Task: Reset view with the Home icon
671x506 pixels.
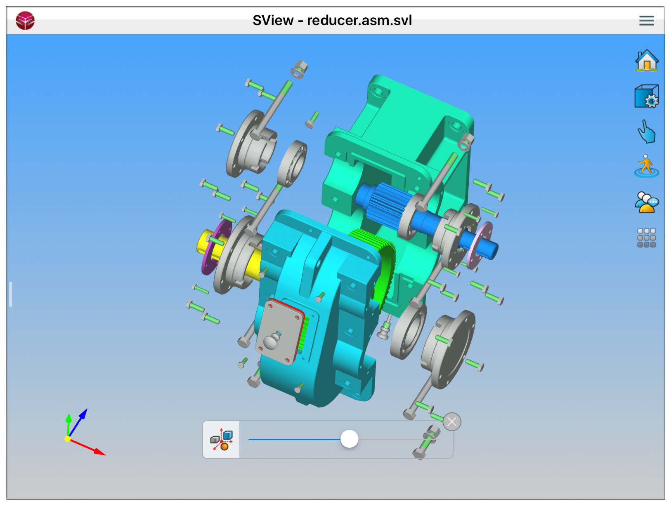Action: [646, 61]
